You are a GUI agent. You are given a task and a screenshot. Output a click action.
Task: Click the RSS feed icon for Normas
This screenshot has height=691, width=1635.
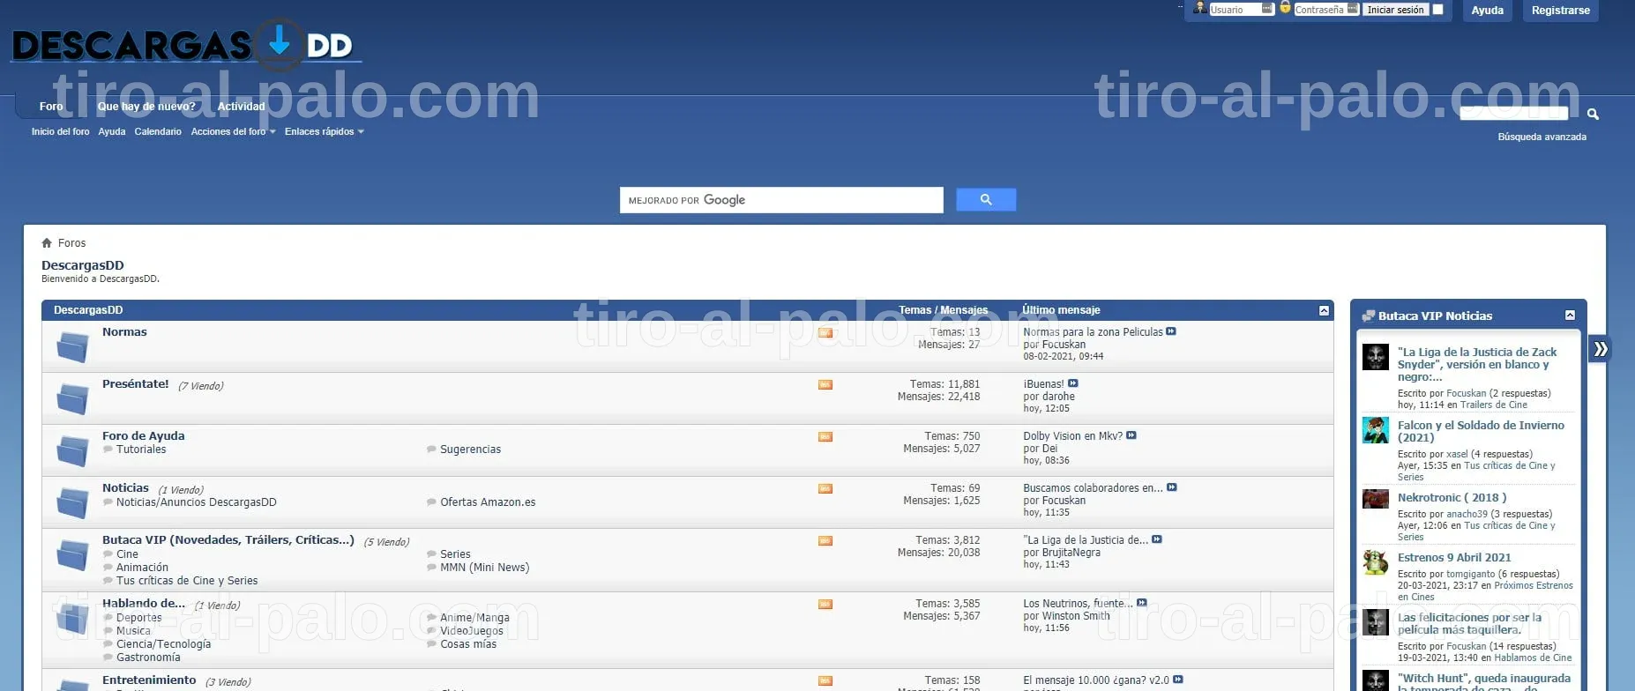825,332
